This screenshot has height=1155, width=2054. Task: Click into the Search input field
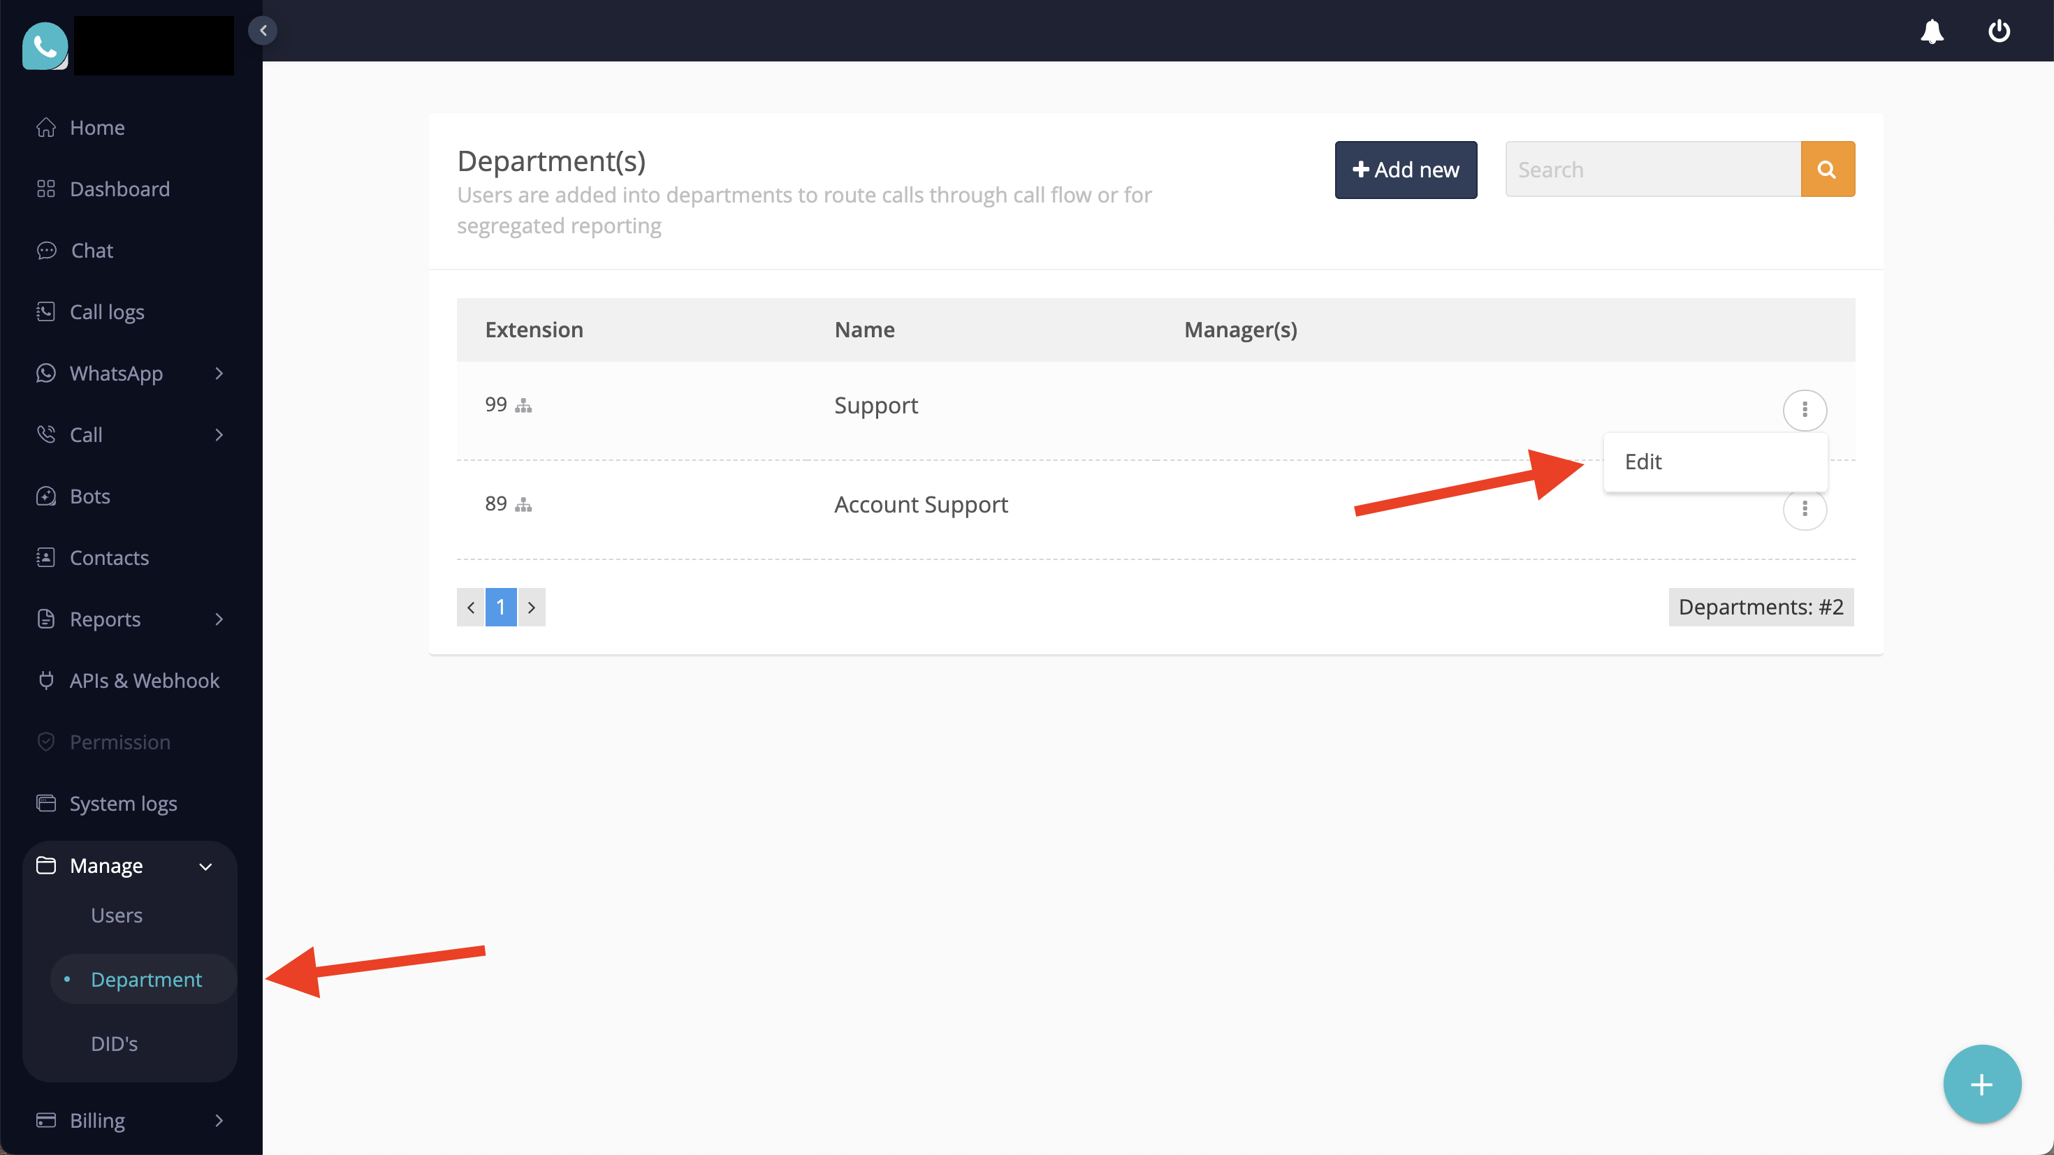tap(1652, 170)
